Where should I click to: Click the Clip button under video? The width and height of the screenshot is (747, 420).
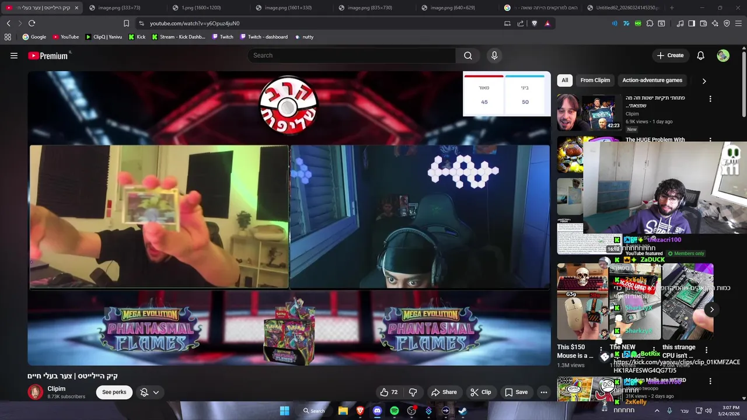coord(481,392)
